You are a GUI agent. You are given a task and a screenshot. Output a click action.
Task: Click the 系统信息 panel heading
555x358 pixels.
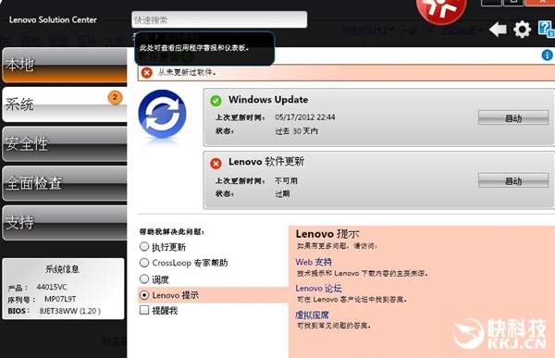click(x=62, y=269)
